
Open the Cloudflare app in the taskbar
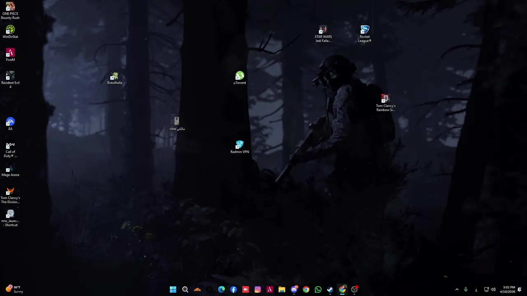coord(197,289)
